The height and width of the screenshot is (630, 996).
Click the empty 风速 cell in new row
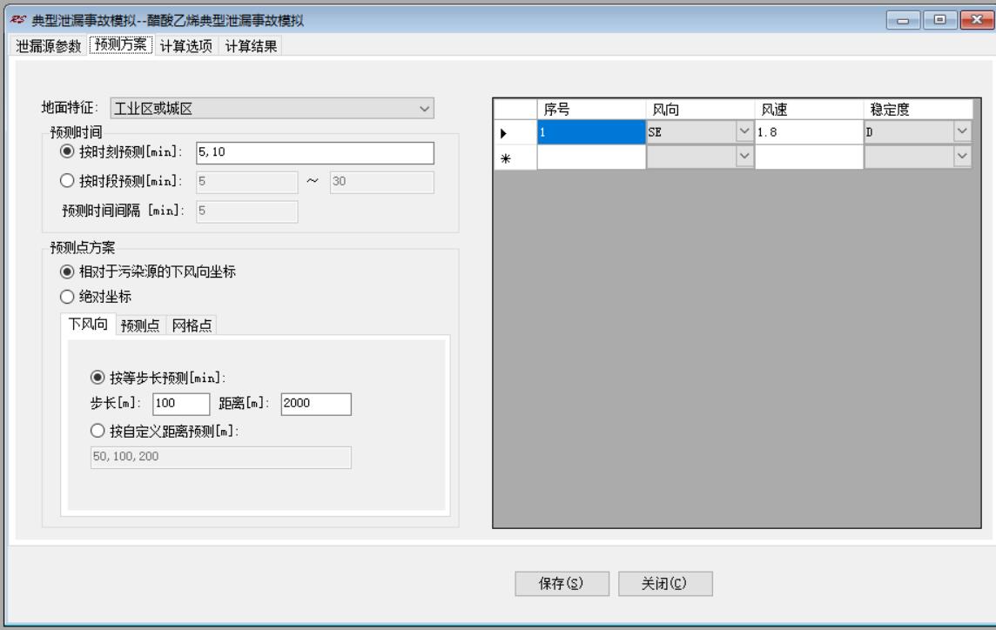pos(809,157)
